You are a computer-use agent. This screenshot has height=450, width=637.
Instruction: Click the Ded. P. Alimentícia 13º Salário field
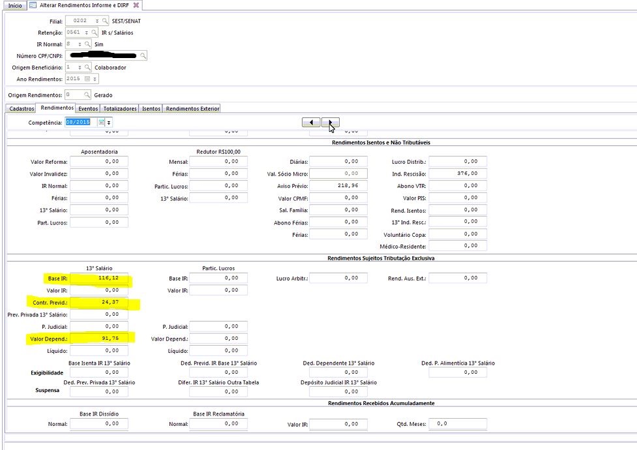458,372
